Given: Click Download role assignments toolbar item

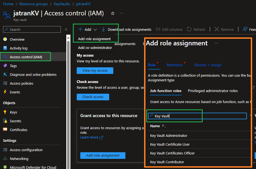Looking at the screenshot, I should pos(126,29).
